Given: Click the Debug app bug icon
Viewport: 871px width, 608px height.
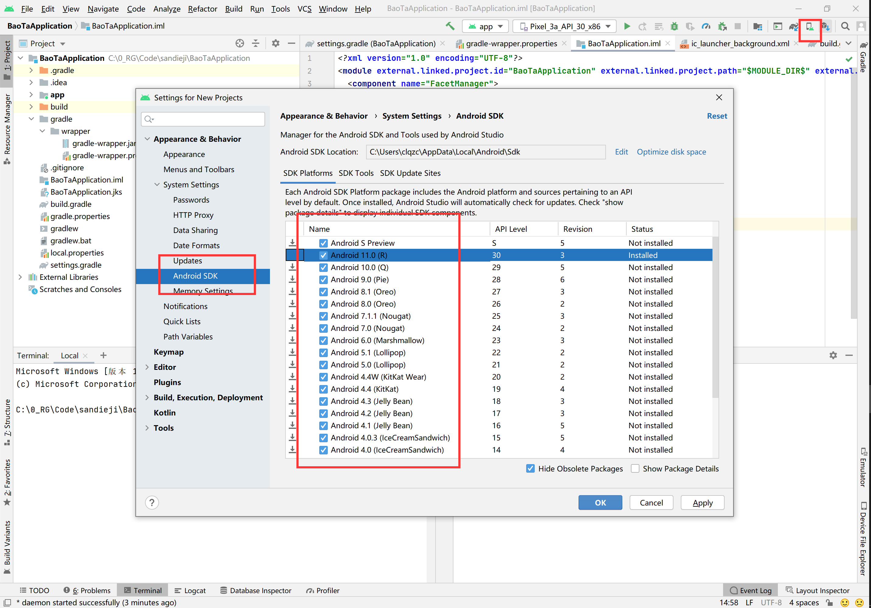Looking at the screenshot, I should coord(674,26).
